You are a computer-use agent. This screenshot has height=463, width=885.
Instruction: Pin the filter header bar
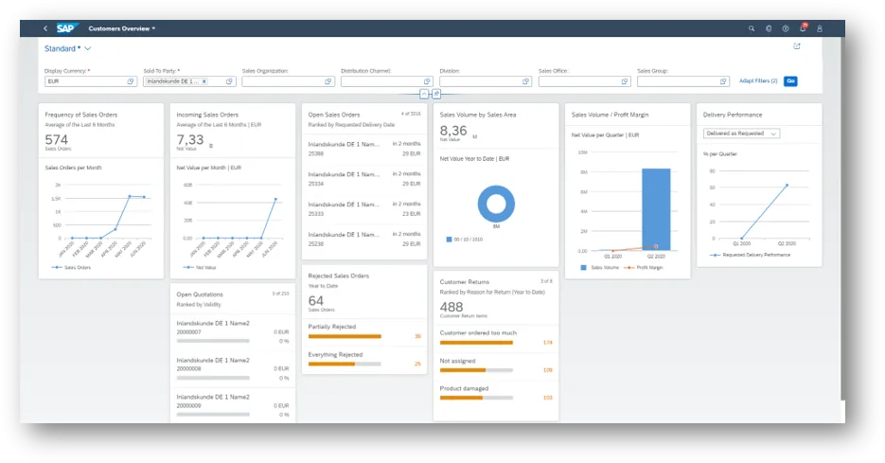coord(436,94)
